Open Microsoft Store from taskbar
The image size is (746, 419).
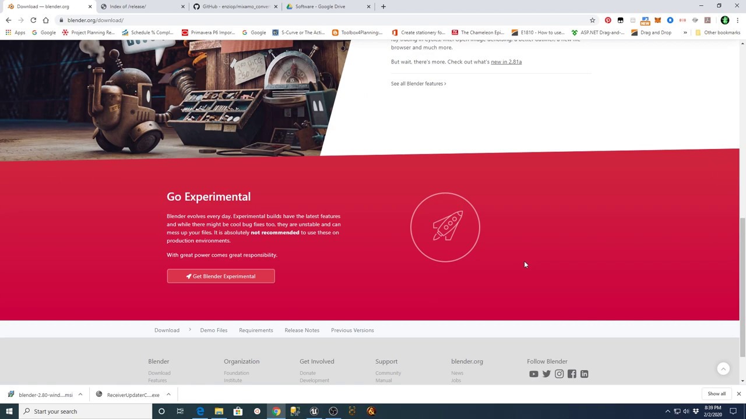click(238, 411)
